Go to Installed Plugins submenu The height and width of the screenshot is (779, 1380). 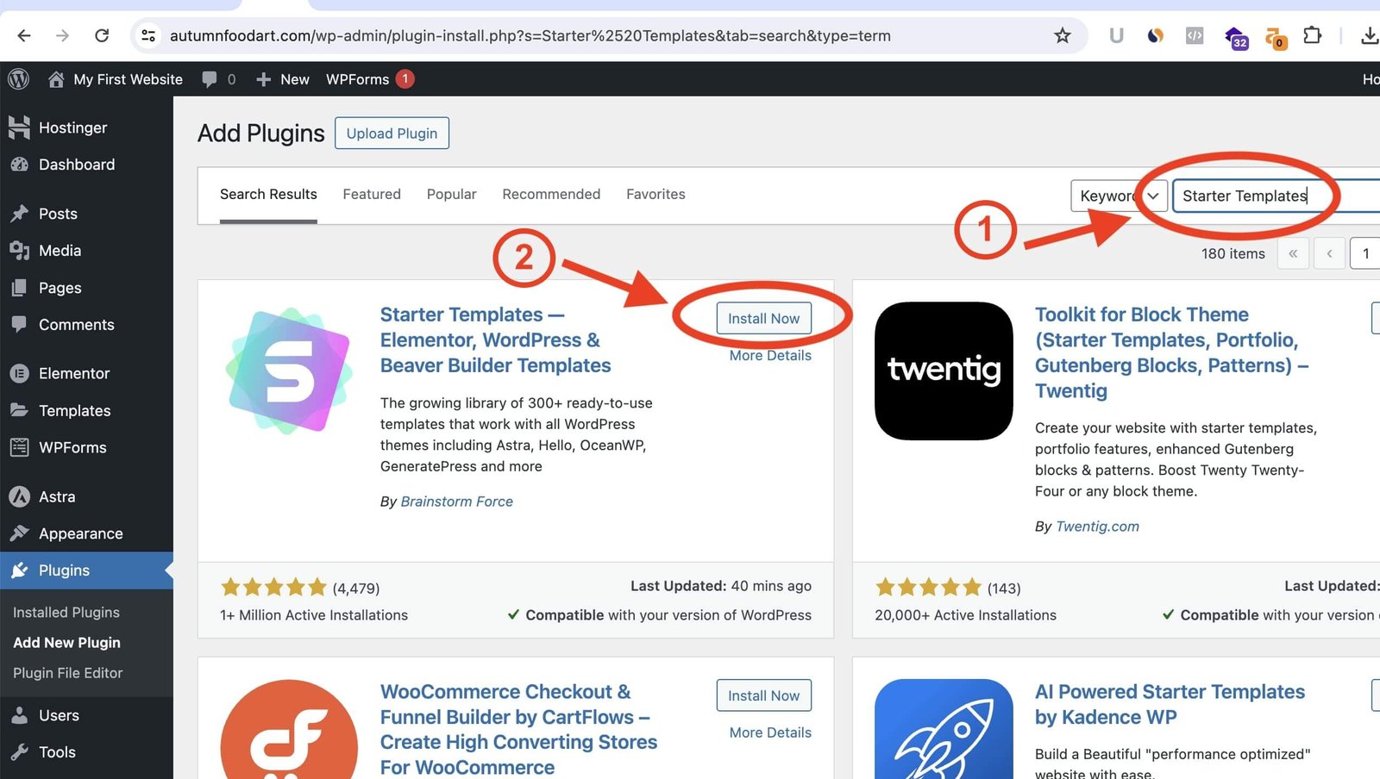click(66, 612)
